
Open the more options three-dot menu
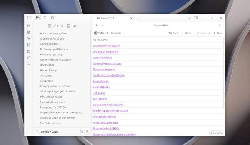[220, 25]
